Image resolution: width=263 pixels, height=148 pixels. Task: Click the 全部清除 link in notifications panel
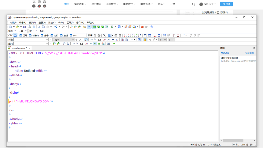[249, 53]
